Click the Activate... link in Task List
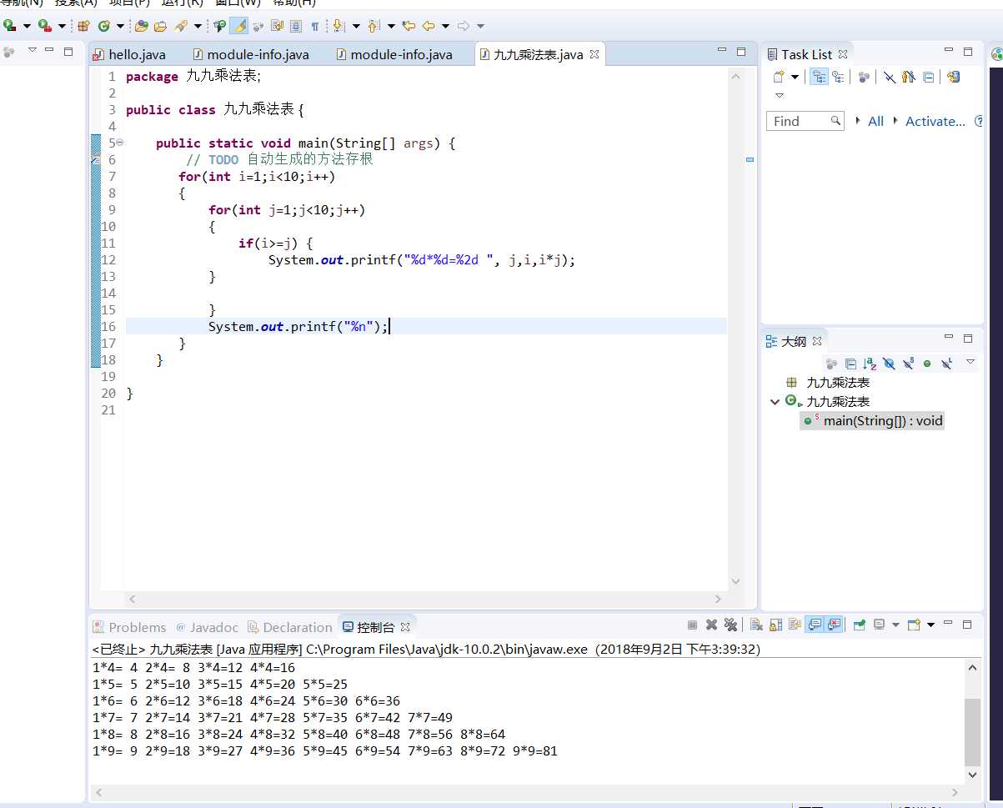 click(x=935, y=121)
